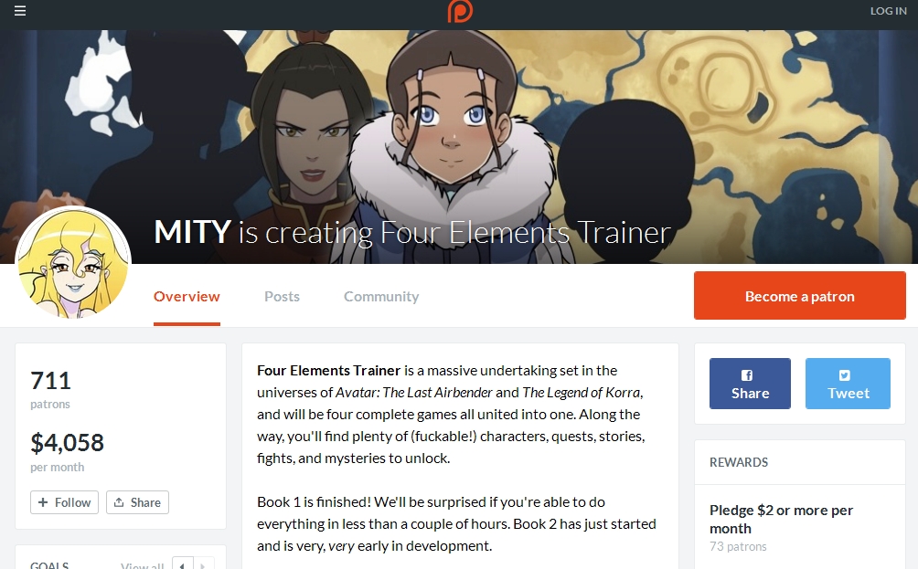Image resolution: width=918 pixels, height=569 pixels.
Task: Click the MITY creator name heading
Action: pyautogui.click(x=192, y=232)
